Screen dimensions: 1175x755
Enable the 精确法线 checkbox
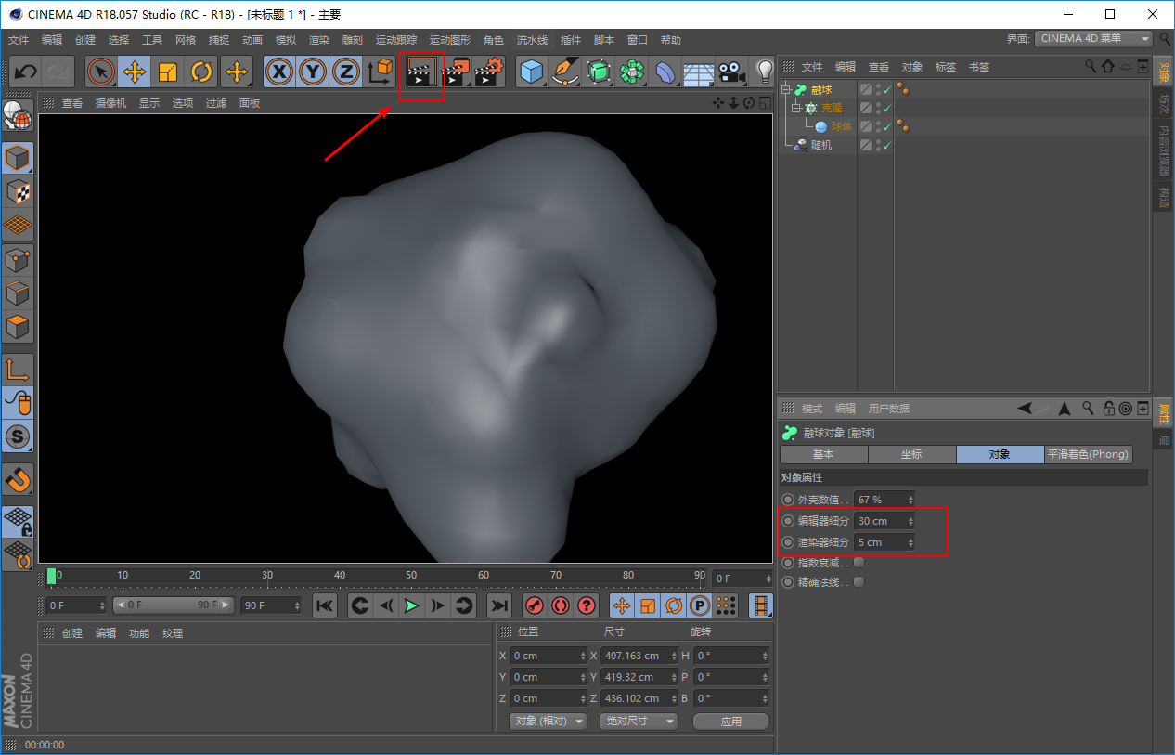859,582
